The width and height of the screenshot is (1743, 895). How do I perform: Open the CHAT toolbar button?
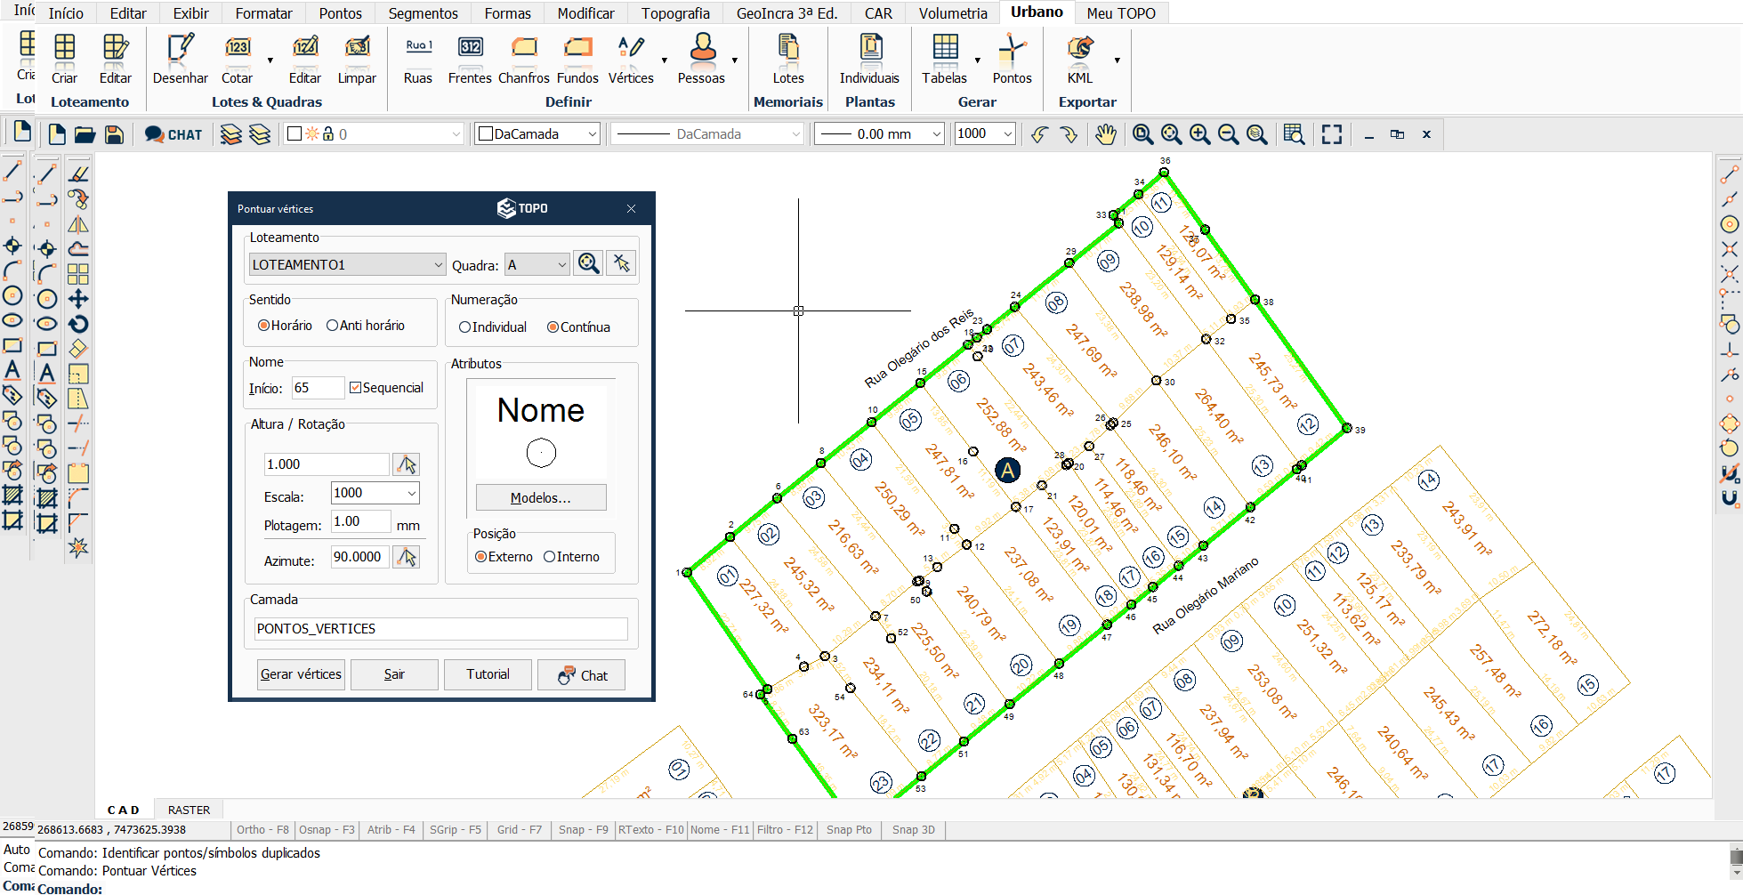point(173,134)
